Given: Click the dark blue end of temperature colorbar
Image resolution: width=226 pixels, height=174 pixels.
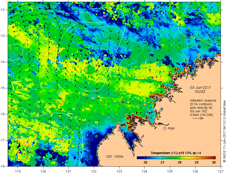Looking at the screenshot, I should pos(139,158).
